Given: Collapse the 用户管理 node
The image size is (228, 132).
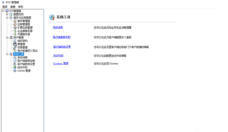Looking at the screenshot, I should coord(7,38).
